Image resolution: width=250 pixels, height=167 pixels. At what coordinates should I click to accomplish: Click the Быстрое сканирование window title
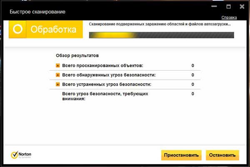point(37,12)
